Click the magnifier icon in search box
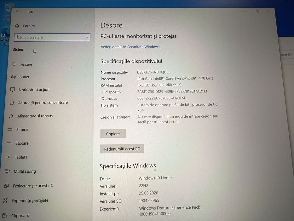Image resolution: width=294 pixels, height=221 pixels. click(86, 37)
